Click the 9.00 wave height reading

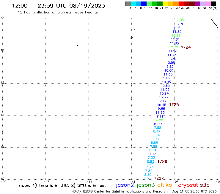(x=155, y=139)
